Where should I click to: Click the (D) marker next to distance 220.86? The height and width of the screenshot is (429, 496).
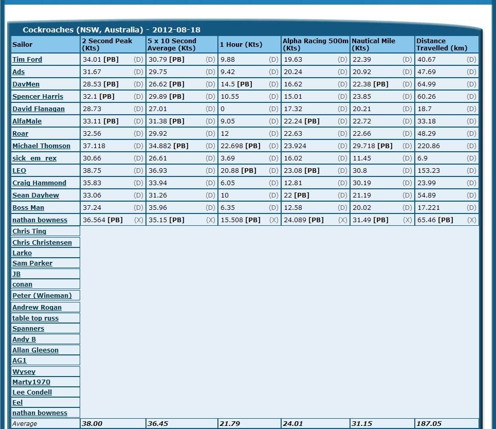471,146
